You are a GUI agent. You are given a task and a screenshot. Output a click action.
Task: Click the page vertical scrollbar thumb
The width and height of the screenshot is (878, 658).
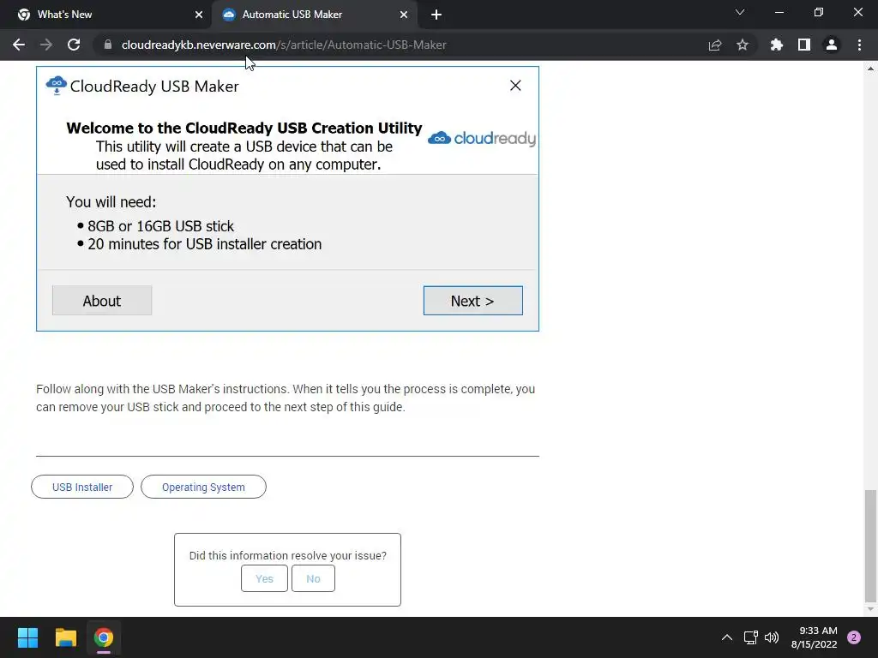tap(870, 546)
